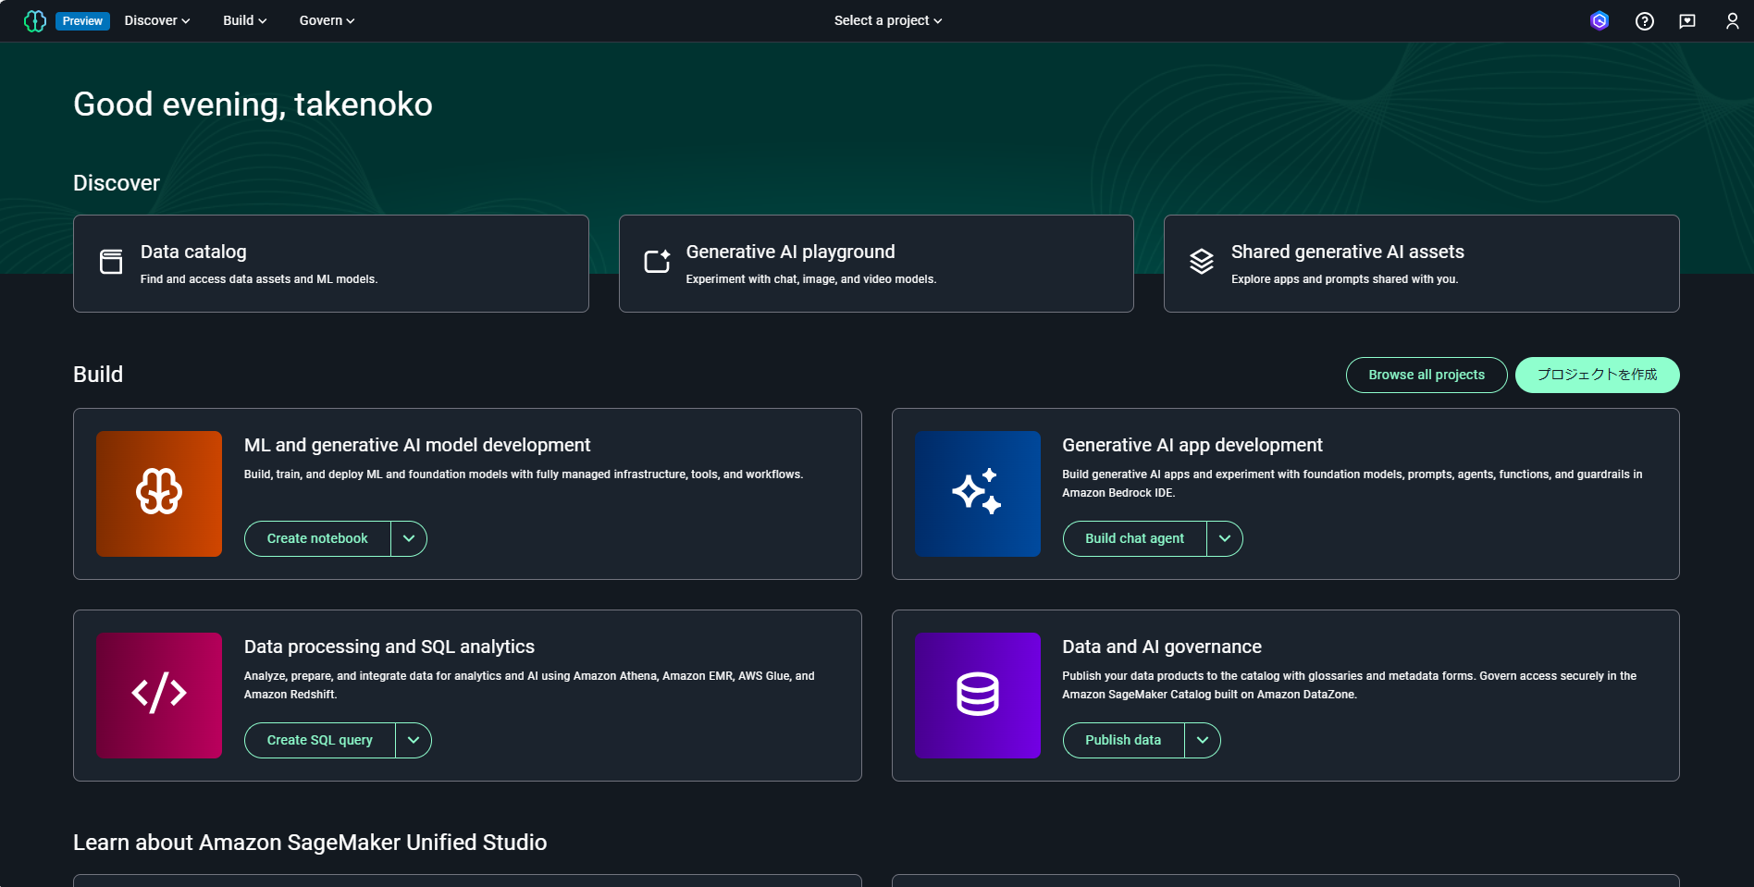Open the help question mark icon
1754x887 pixels.
point(1645,20)
